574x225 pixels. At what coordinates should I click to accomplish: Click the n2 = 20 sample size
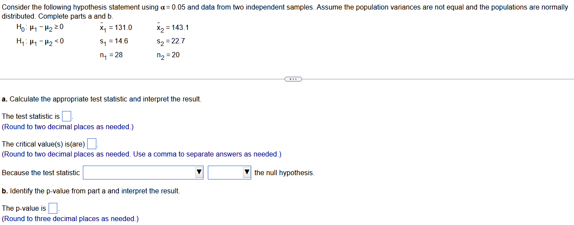(x=168, y=55)
